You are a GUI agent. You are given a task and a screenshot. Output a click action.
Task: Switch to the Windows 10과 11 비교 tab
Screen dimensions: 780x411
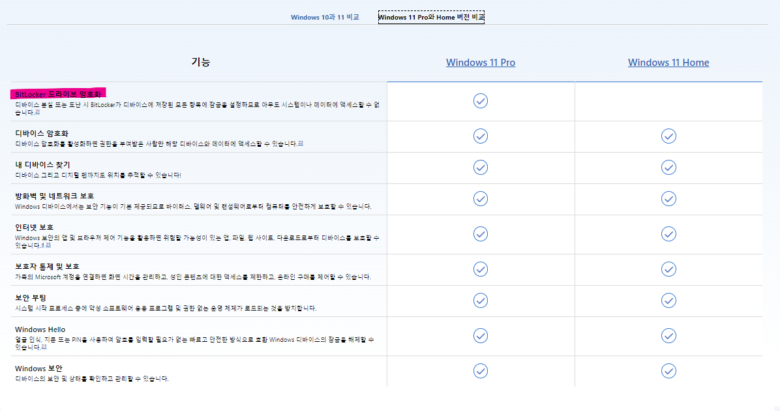coord(325,17)
